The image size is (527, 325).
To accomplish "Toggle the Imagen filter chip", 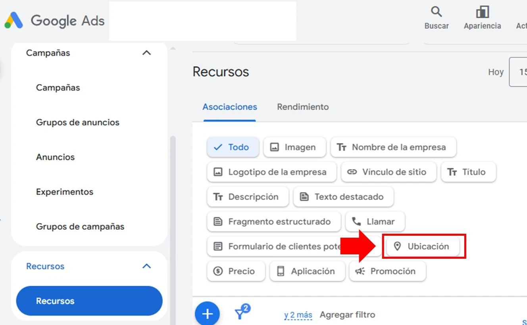I will pos(294,147).
